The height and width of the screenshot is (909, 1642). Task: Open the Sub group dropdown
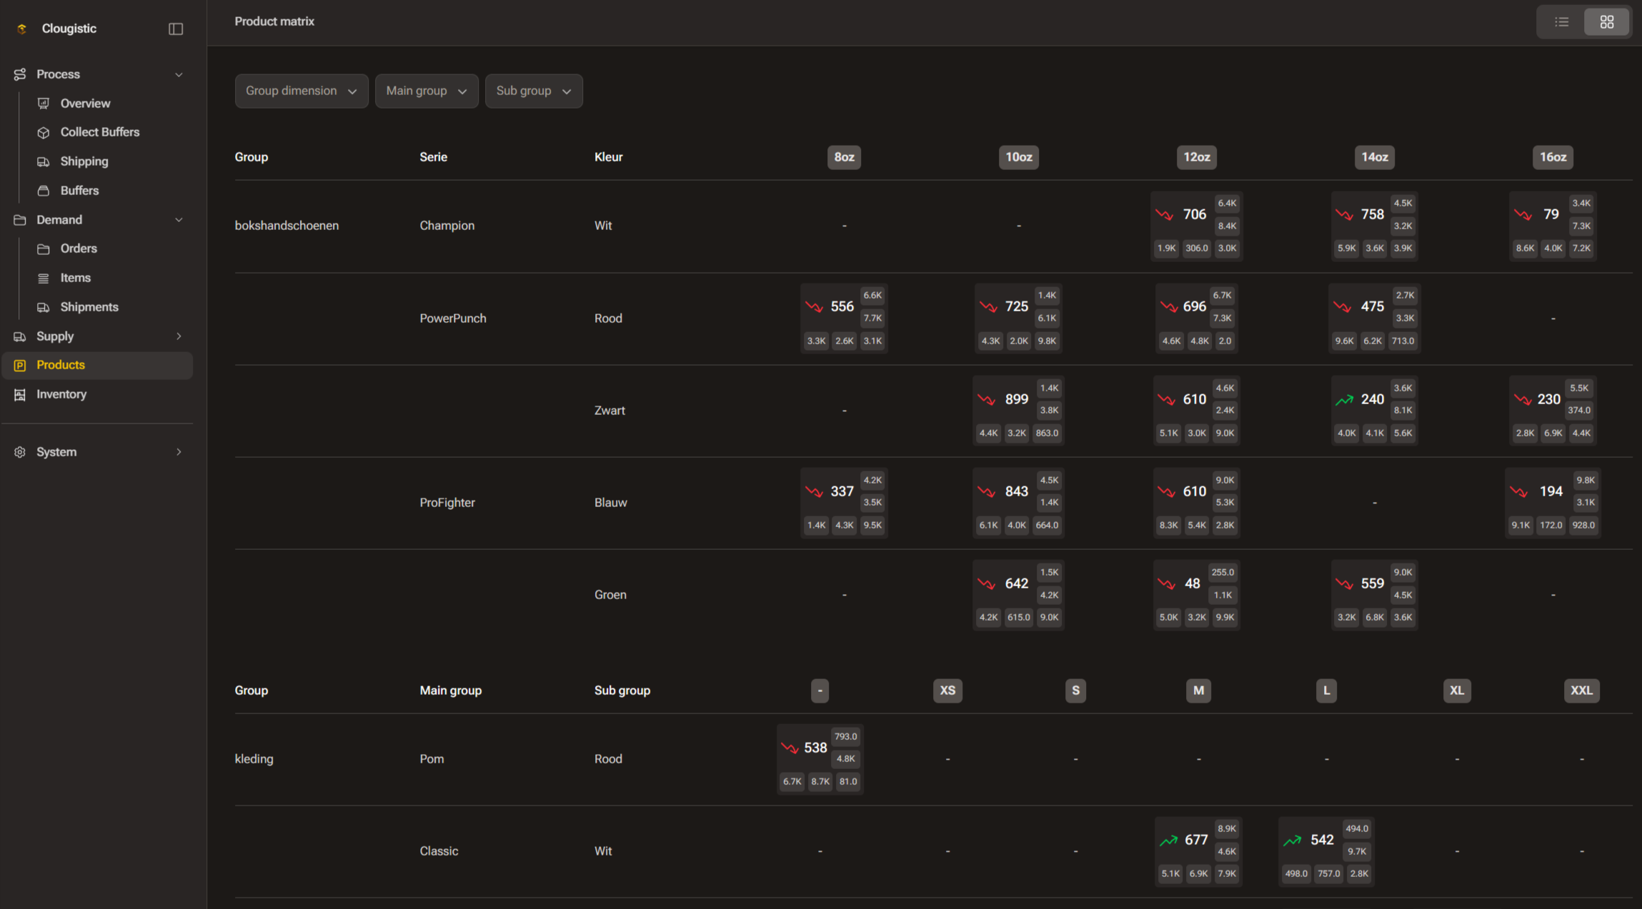(x=534, y=91)
